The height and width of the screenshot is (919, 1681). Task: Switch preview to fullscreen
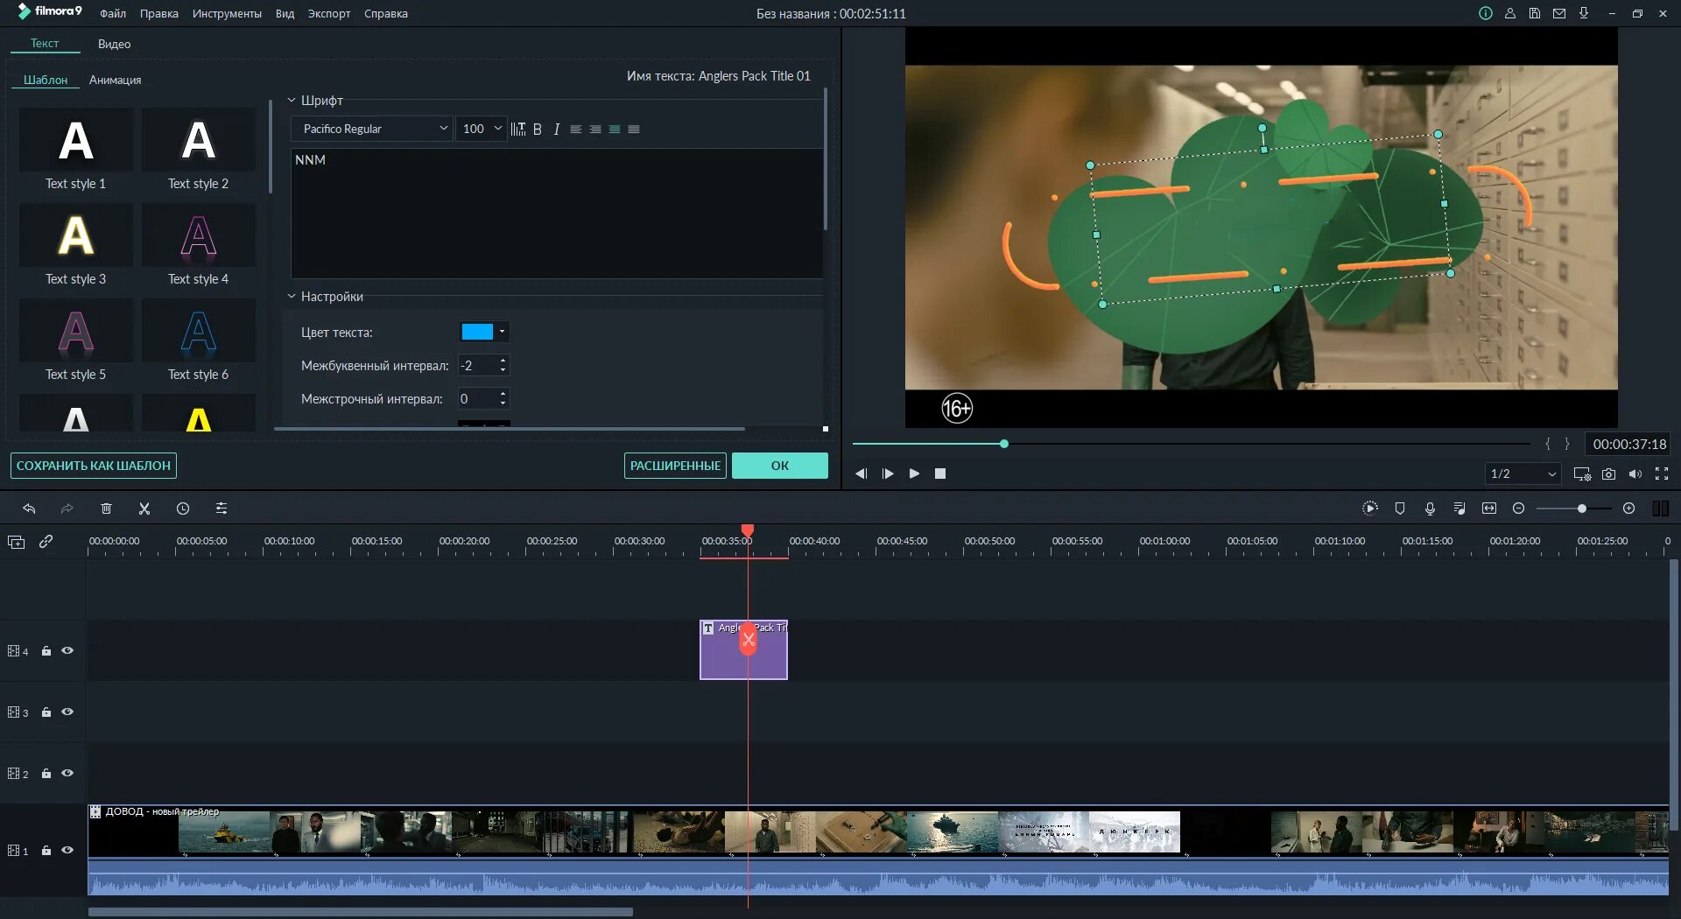click(1662, 474)
